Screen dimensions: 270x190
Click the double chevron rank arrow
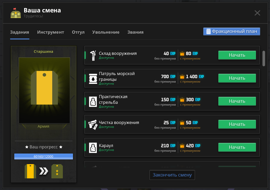tap(44, 171)
